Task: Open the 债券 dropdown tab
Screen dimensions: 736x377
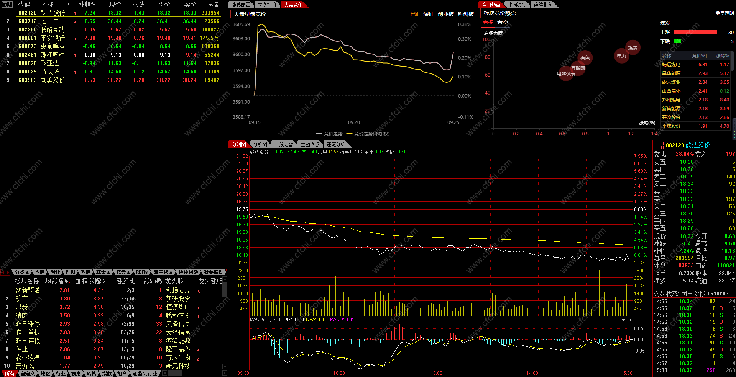Action: click(x=123, y=272)
